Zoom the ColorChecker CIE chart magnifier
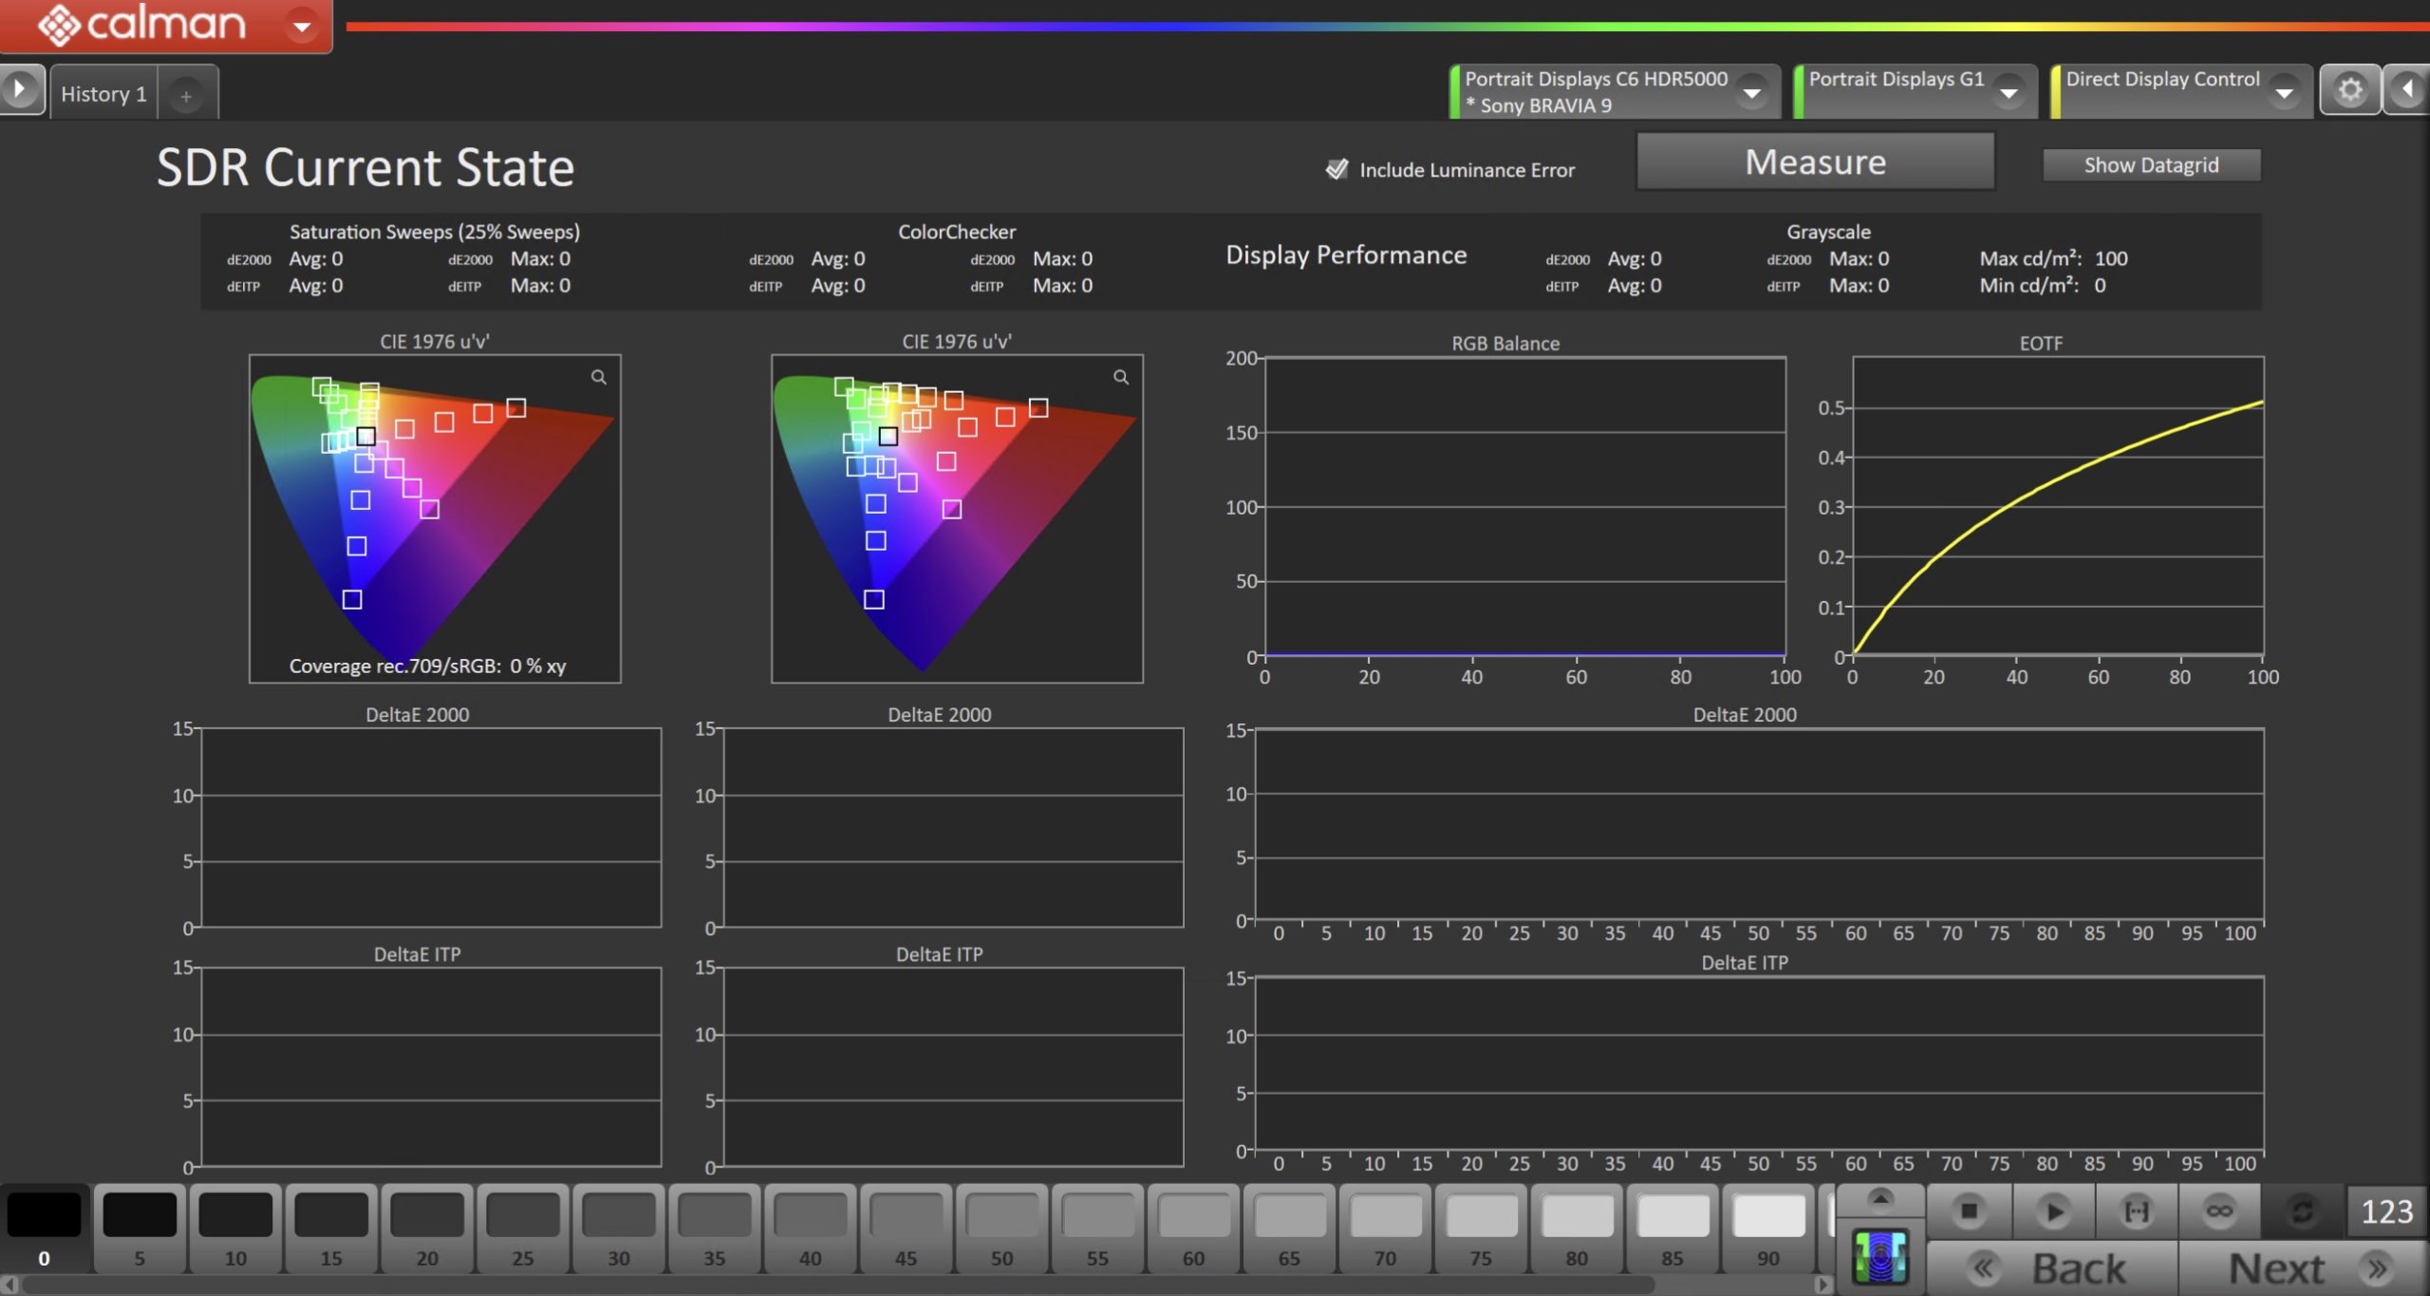Screen dimensions: 2430x1296 pos(1121,377)
